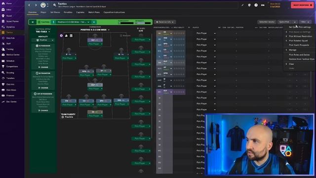Toggle the Analysis checkbox on pitch
The height and width of the screenshot is (178, 316).
pyautogui.click(x=121, y=36)
